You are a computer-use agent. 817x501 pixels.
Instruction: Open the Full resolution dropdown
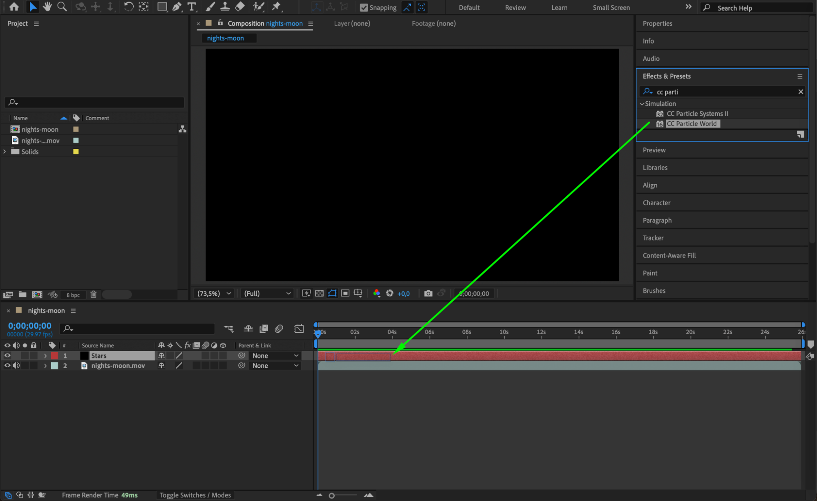click(x=267, y=293)
